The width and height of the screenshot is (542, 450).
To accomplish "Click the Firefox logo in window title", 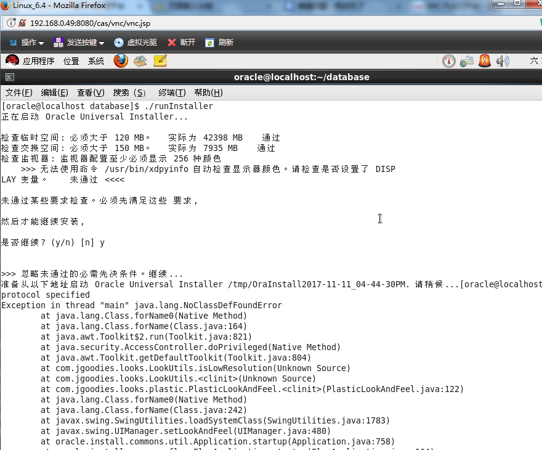I will 5,5.
